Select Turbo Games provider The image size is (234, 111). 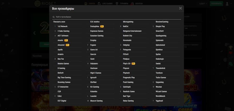pos(161,78)
